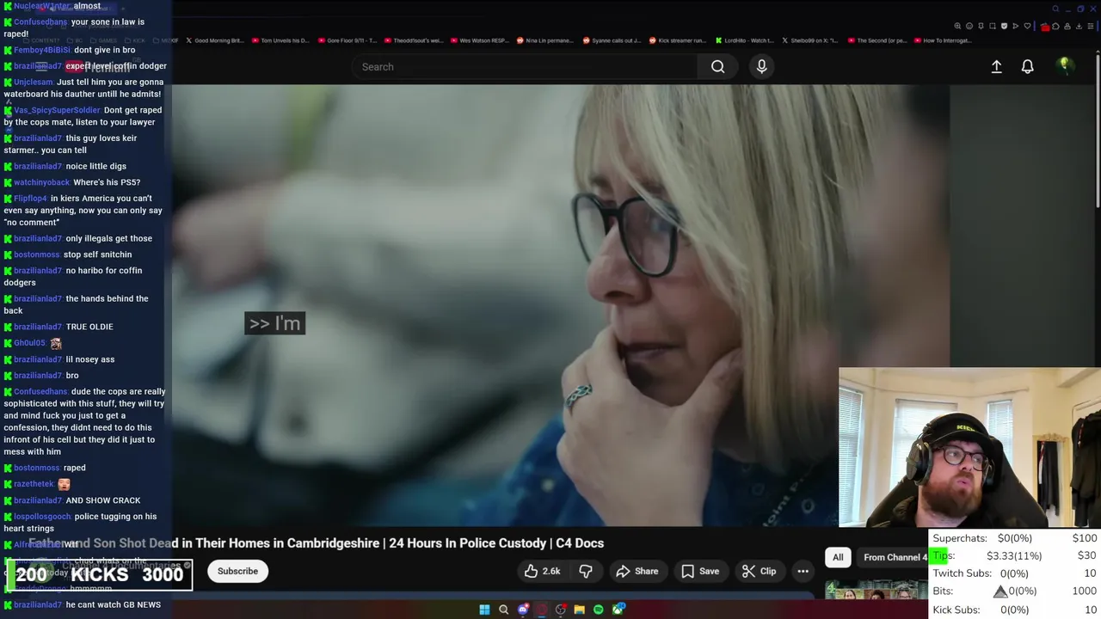Screen dimensions: 1101x619
Task: Open the Clip scissors button
Action: (x=759, y=571)
